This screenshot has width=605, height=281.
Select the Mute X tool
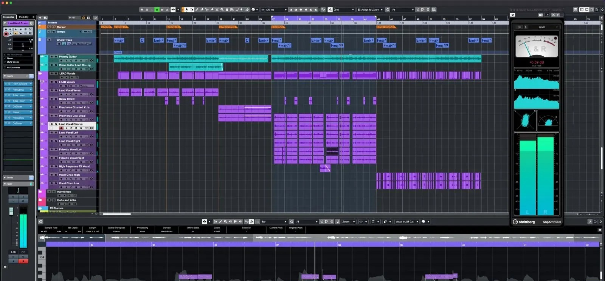coord(217,9)
